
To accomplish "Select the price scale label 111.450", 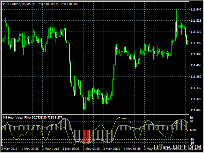I will coord(196,76).
